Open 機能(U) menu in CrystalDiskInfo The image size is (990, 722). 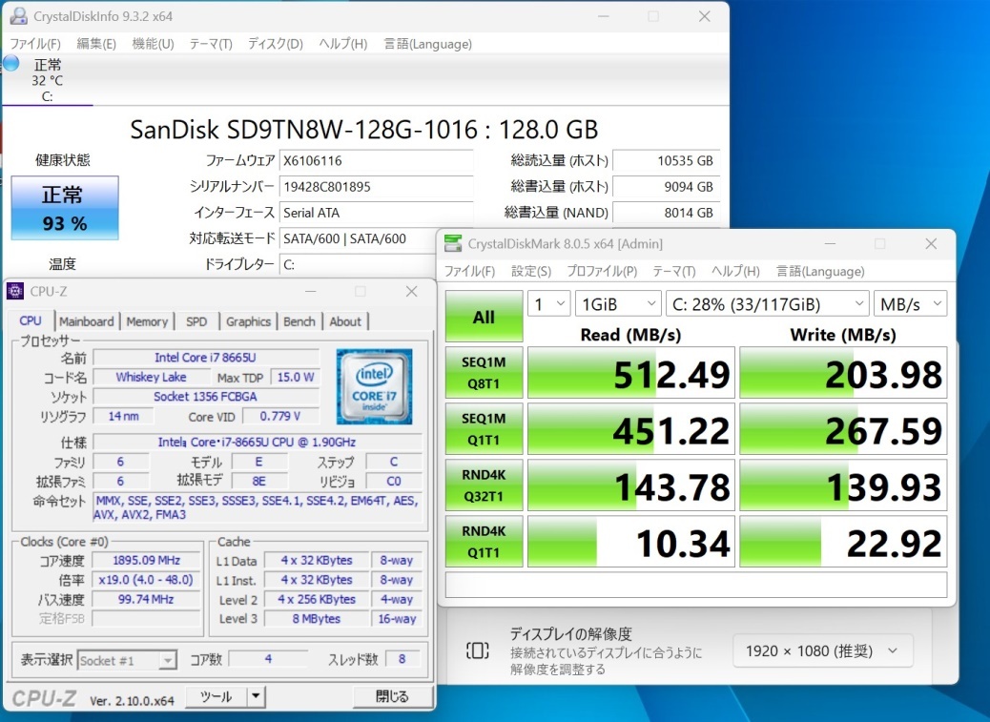153,44
